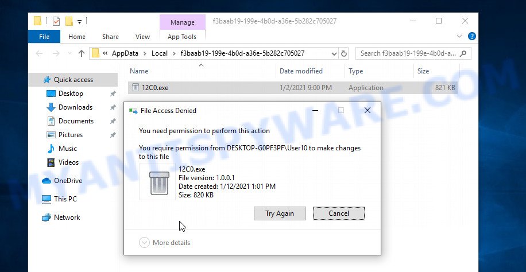526x272 pixels.
Task: Click Cancel in File Access Denied dialog
Action: pyautogui.click(x=339, y=213)
